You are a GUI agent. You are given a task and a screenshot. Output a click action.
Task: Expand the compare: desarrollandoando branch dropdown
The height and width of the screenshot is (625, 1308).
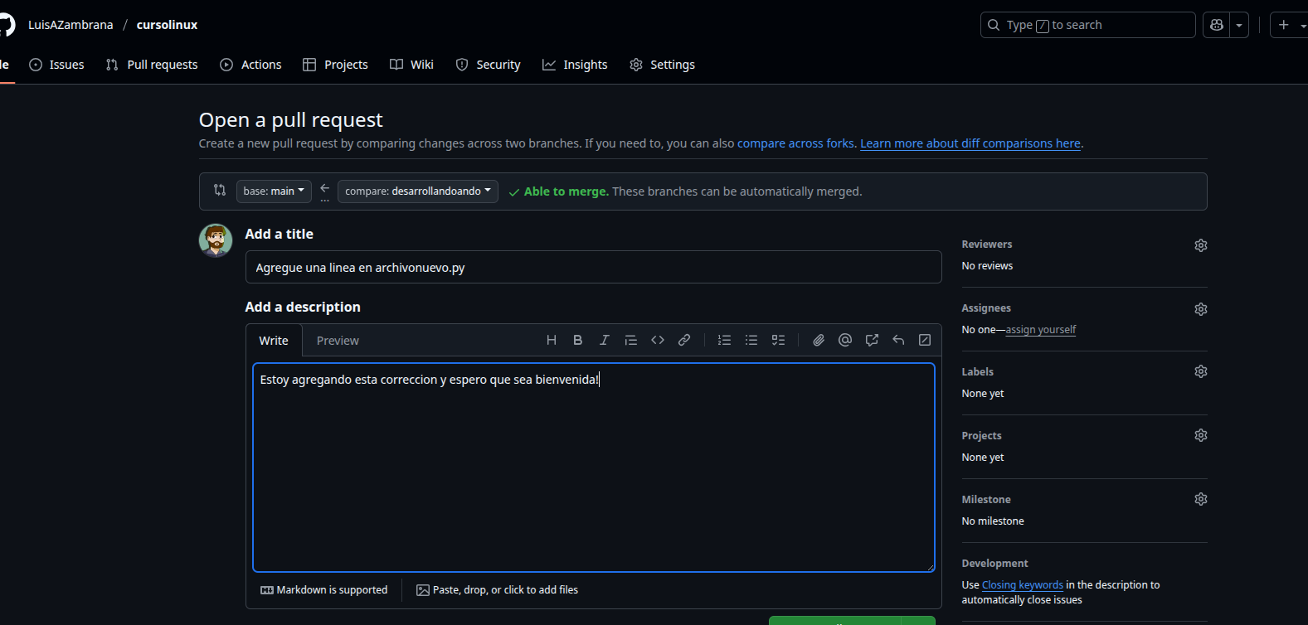[x=417, y=191]
